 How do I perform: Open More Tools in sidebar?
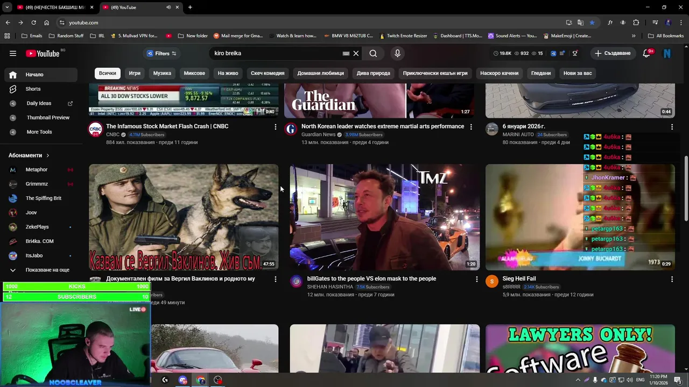click(x=41, y=132)
